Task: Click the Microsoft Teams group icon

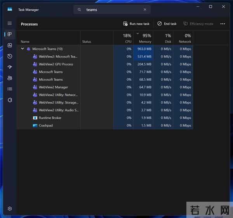Action: tap(28, 49)
